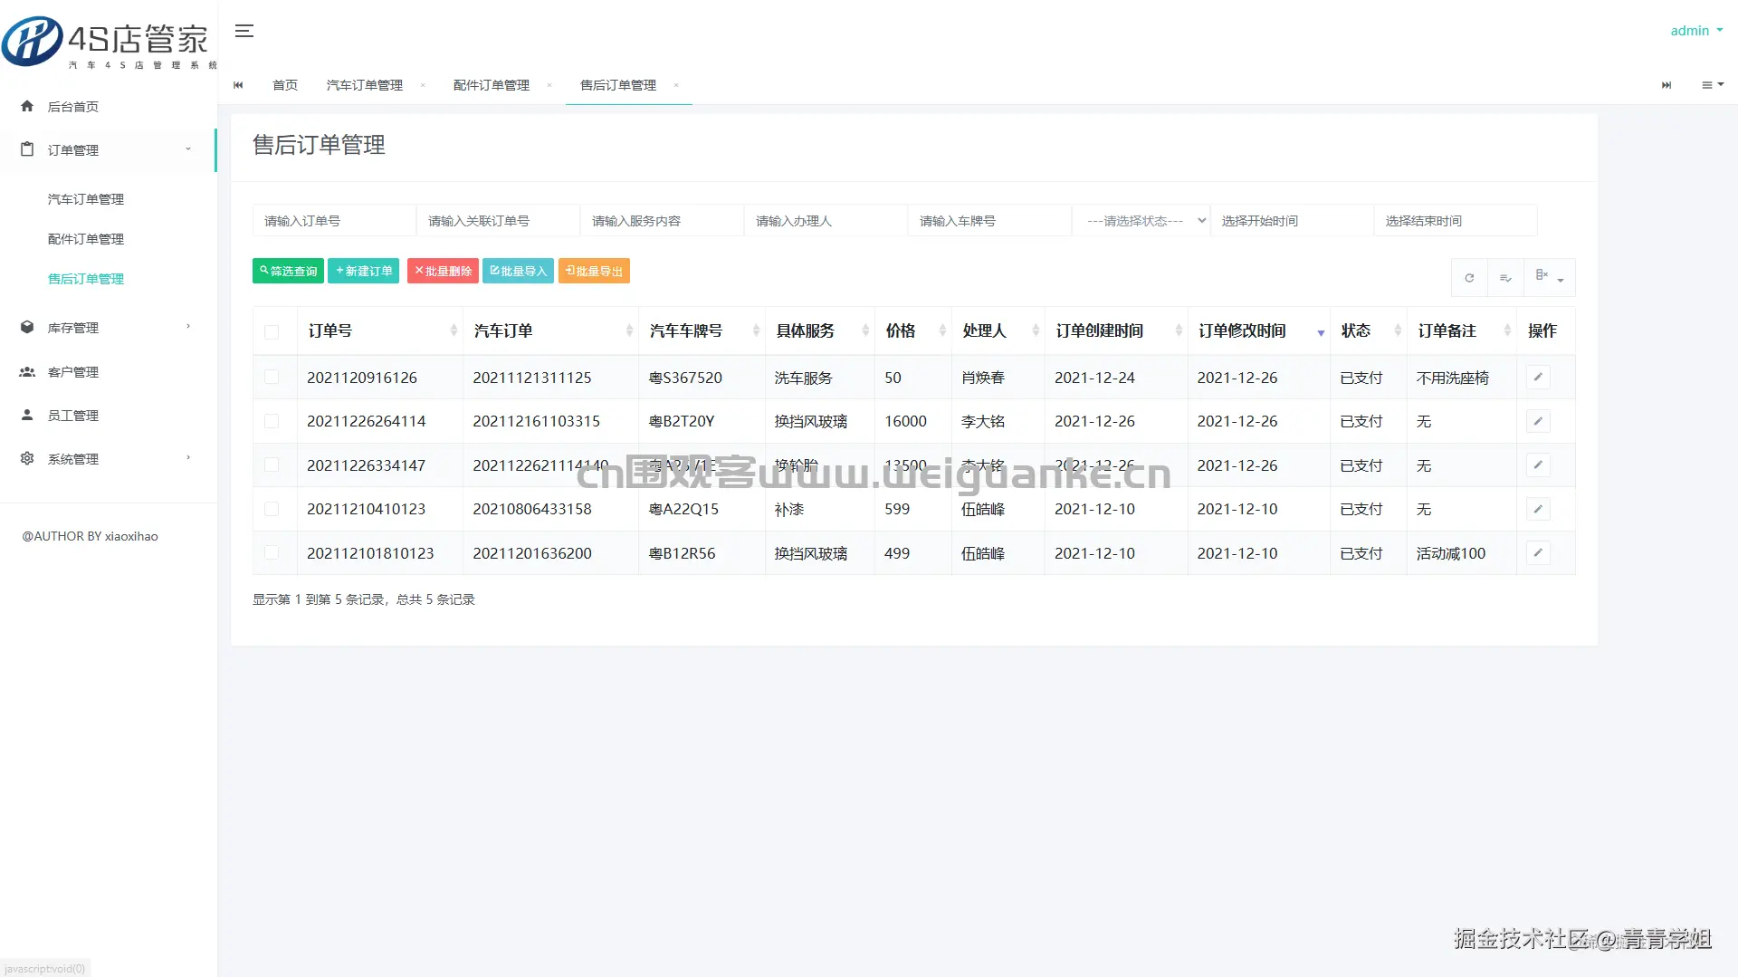The height and width of the screenshot is (977, 1738).
Task: Click the 批量导出 button
Action: click(594, 271)
